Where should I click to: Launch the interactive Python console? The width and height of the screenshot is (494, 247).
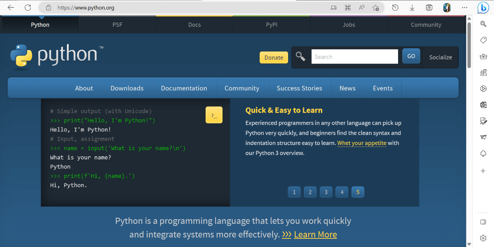pos(214,115)
